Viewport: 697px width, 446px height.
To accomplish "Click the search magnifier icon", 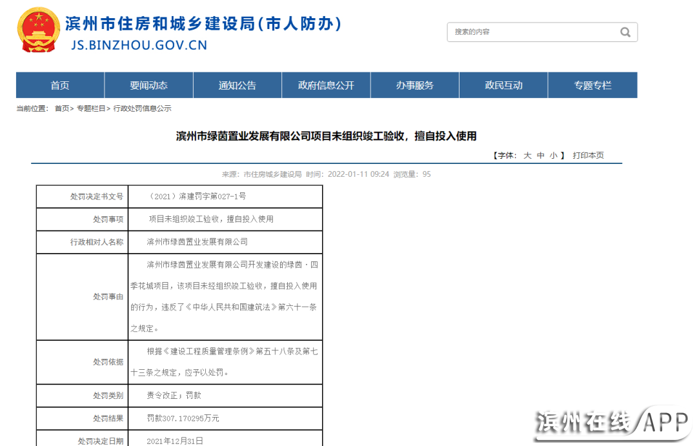I will (625, 32).
